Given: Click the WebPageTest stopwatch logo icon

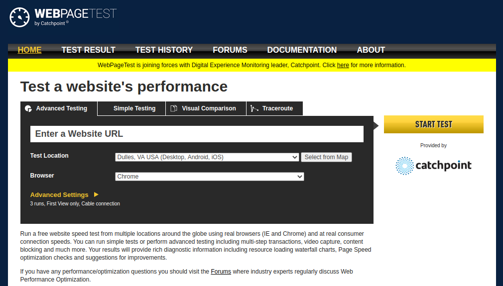Looking at the screenshot, I should tap(19, 17).
